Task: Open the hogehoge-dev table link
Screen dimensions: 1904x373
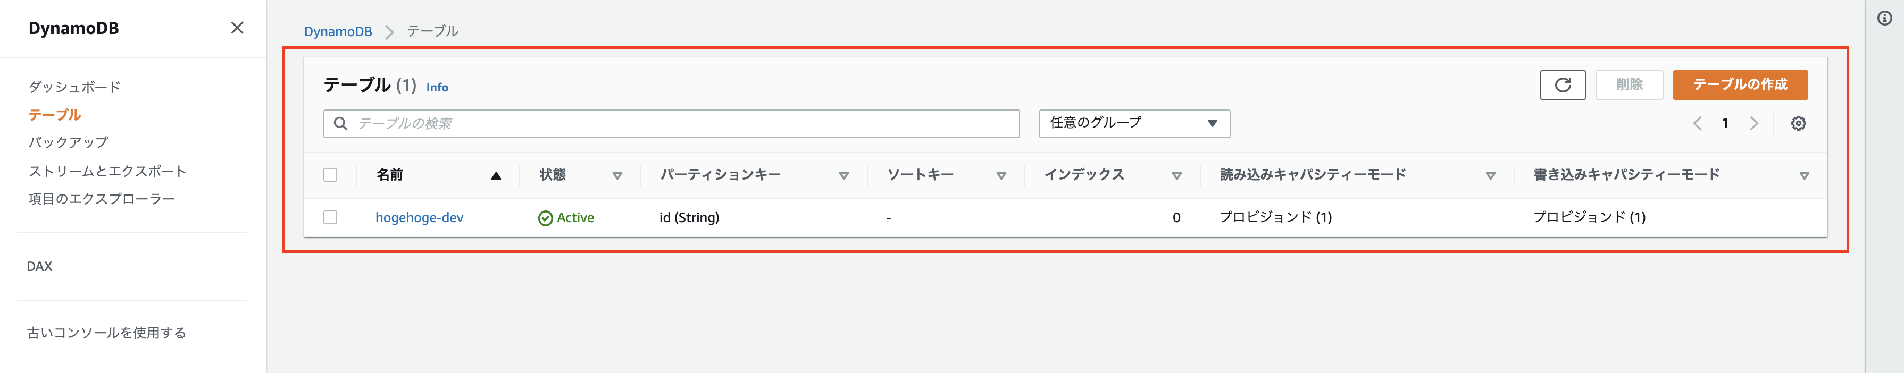Action: point(419,217)
